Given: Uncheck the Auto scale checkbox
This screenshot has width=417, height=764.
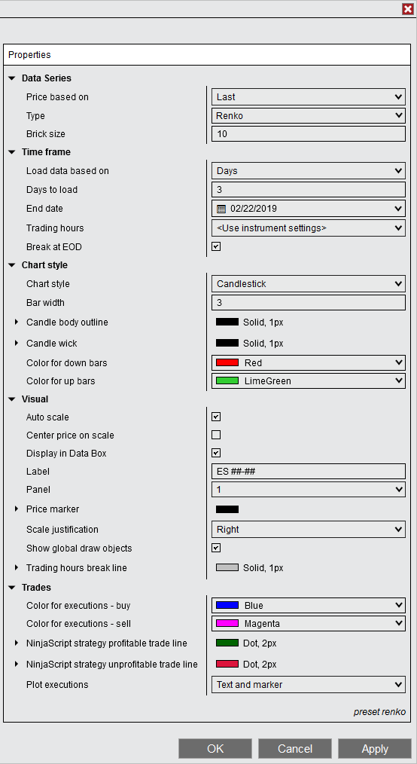Looking at the screenshot, I should pos(216,417).
